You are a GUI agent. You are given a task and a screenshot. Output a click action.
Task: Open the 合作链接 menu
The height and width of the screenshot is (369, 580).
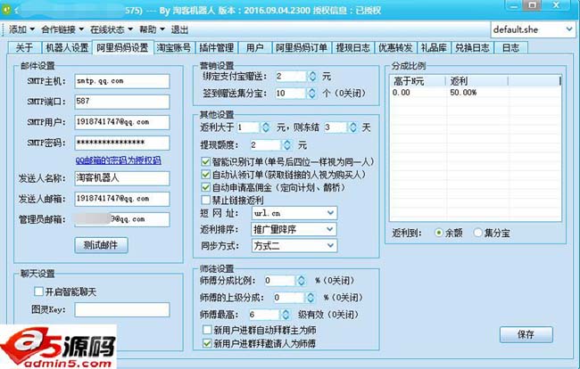[x=62, y=29]
